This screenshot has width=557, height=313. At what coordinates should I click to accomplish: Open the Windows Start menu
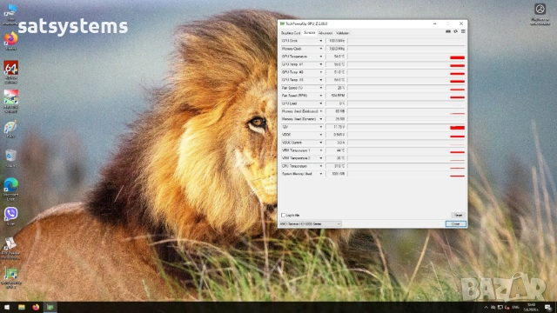[x=7, y=307]
